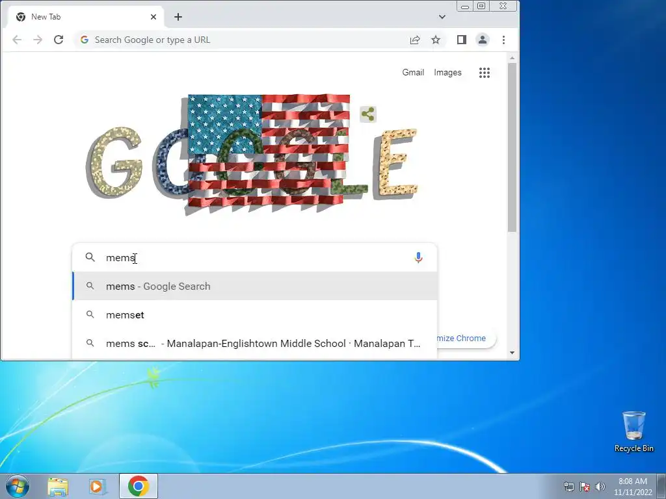The height and width of the screenshot is (499, 666).
Task: Click the magnifier icon in search box
Action: tap(90, 257)
